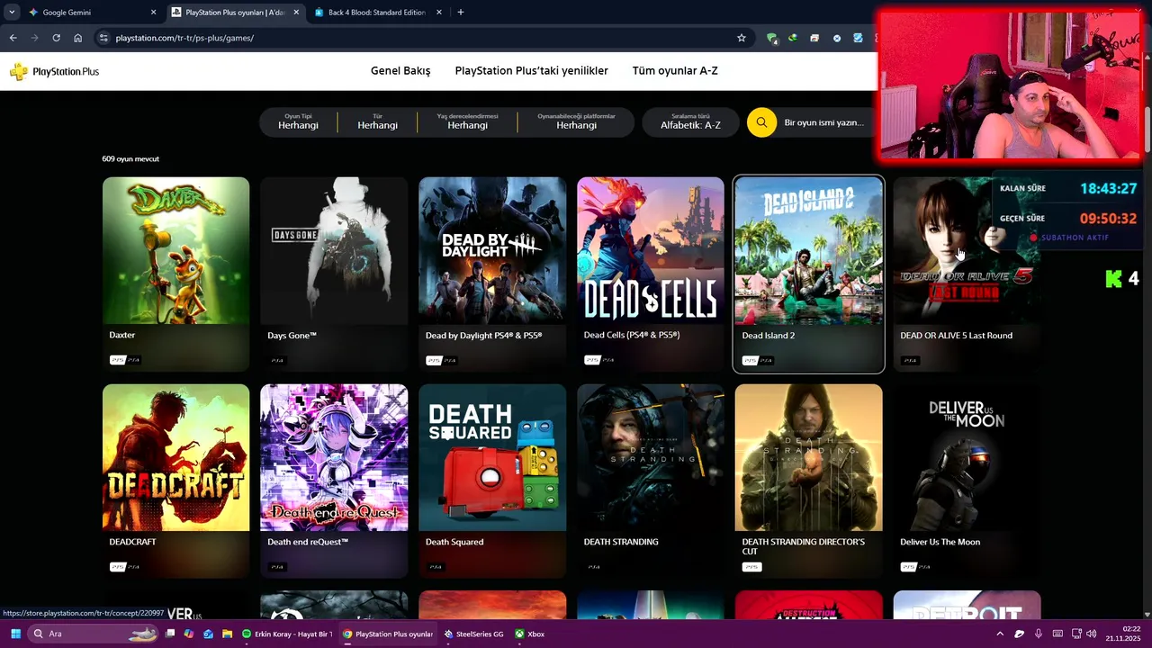Open the tab search dropdown arrow
The height and width of the screenshot is (648, 1152).
pyautogui.click(x=12, y=13)
